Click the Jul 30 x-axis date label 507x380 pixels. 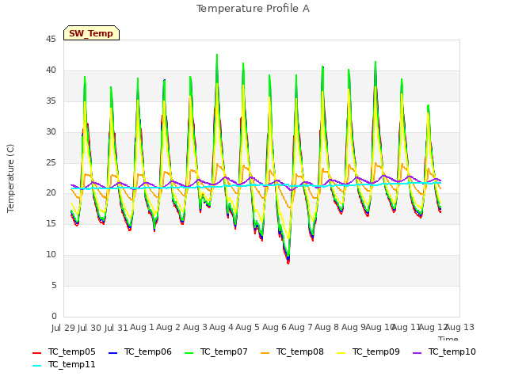click(x=90, y=328)
